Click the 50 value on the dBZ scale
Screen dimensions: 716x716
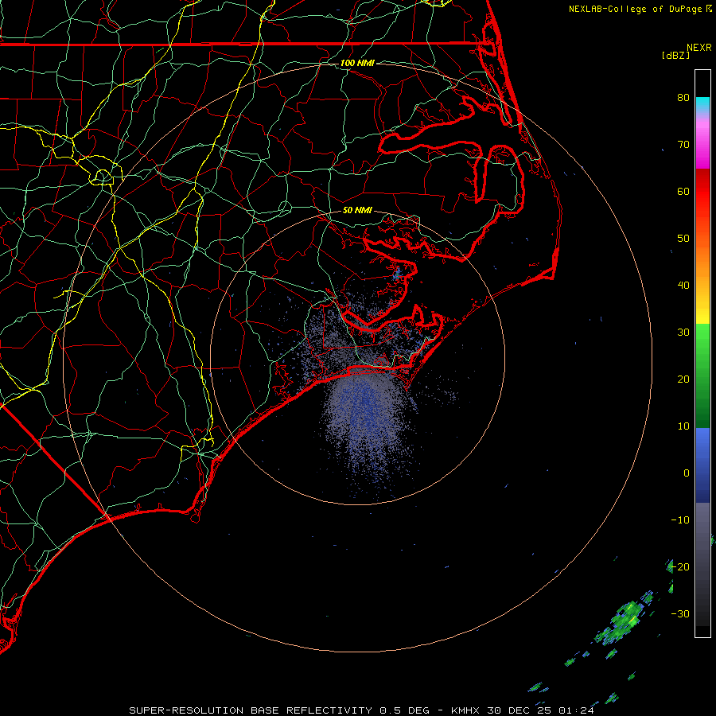683,239
